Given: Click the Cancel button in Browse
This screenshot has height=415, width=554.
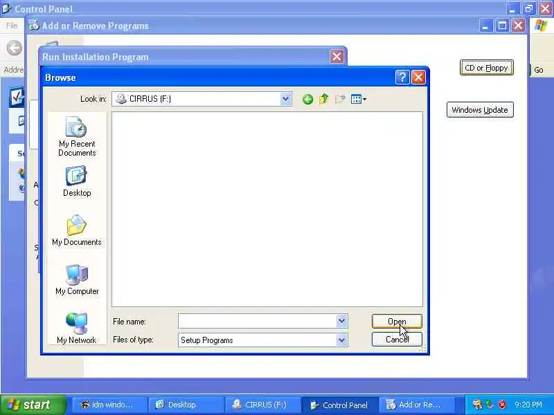Looking at the screenshot, I should [x=397, y=340].
